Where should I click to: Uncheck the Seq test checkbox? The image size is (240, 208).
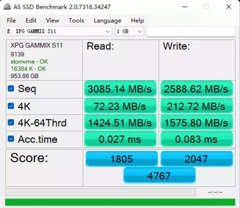pyautogui.click(x=11, y=88)
